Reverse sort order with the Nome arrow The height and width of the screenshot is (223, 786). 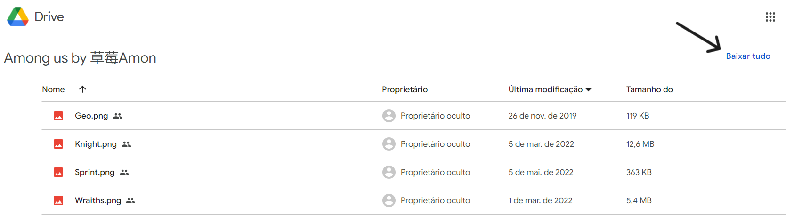pyautogui.click(x=82, y=89)
